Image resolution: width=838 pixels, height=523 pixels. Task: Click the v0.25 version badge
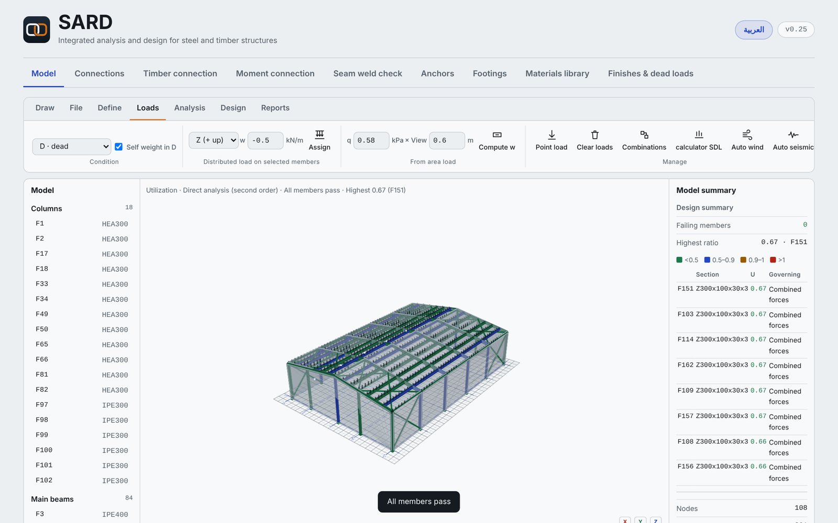[x=796, y=30]
